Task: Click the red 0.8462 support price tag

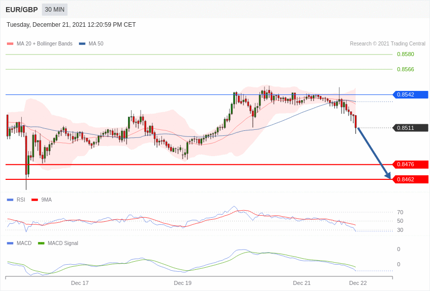Action: coord(411,179)
